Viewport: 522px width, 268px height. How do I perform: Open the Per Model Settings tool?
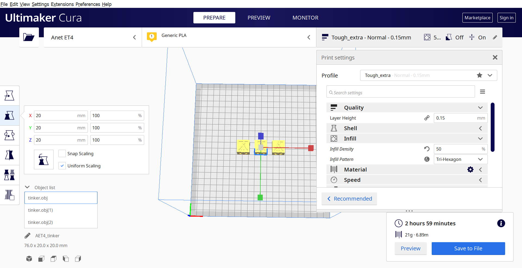(10, 175)
